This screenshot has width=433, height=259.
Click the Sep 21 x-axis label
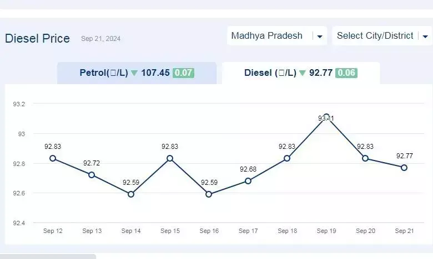point(404,231)
